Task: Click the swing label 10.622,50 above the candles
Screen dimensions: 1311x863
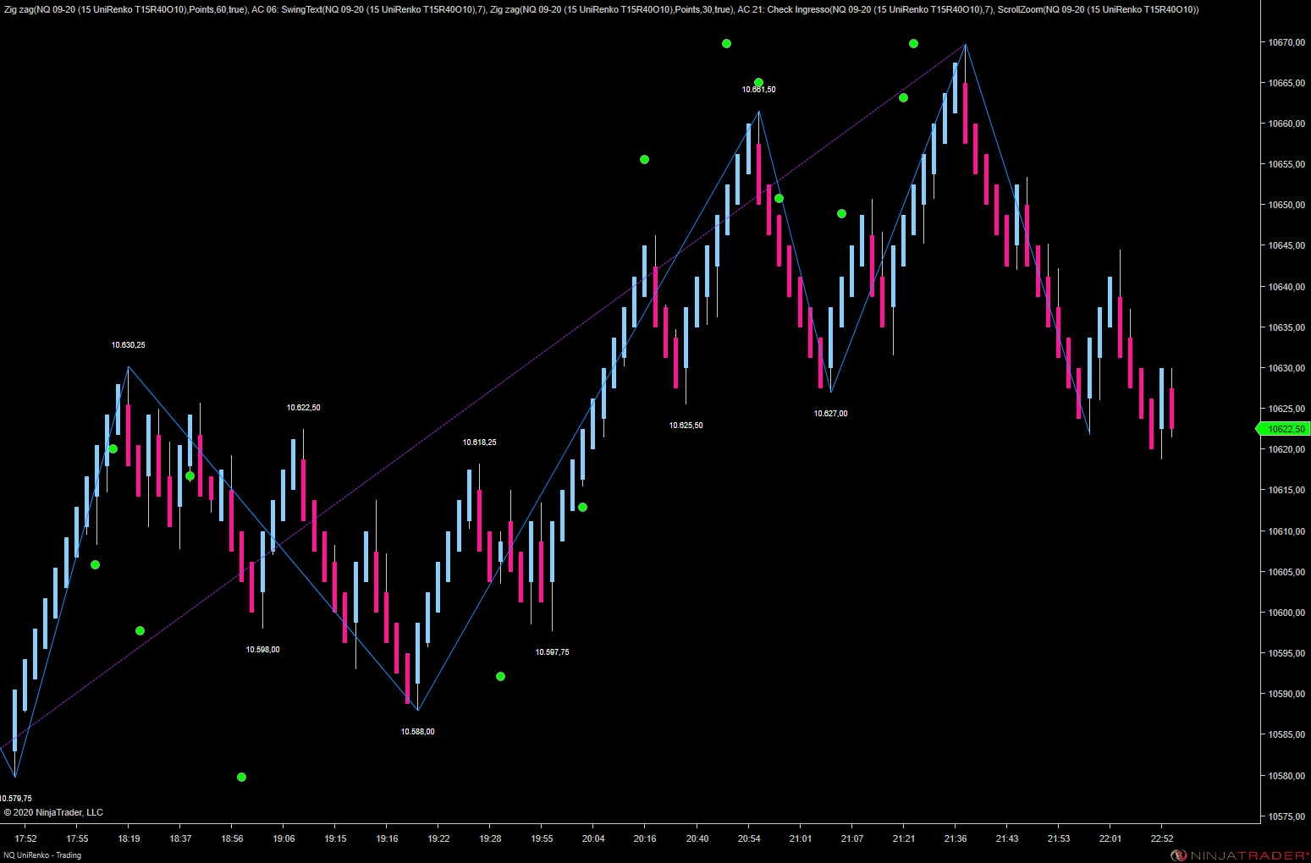Action: click(303, 408)
